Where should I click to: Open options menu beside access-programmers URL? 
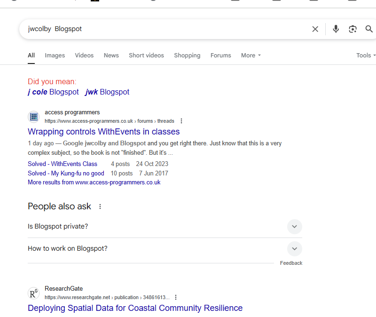[181, 121]
